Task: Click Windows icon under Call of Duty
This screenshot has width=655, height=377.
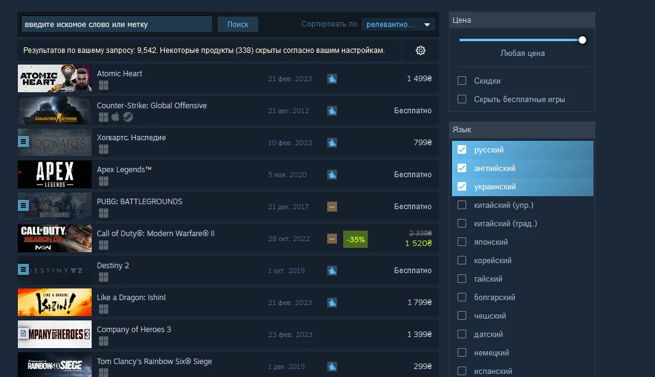Action: pos(103,245)
